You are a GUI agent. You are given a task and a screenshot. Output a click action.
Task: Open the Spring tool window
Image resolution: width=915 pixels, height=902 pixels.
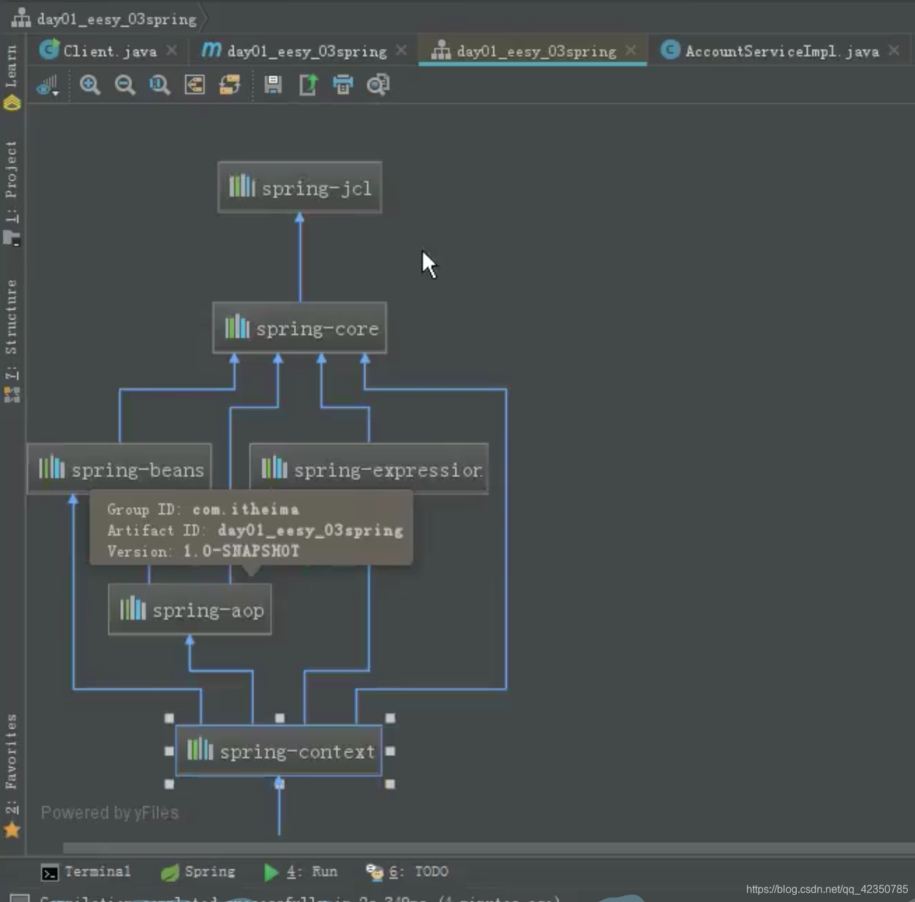[198, 871]
